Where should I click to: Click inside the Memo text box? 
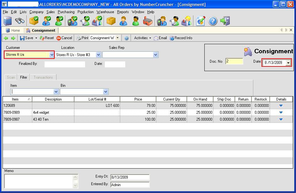point(39,181)
